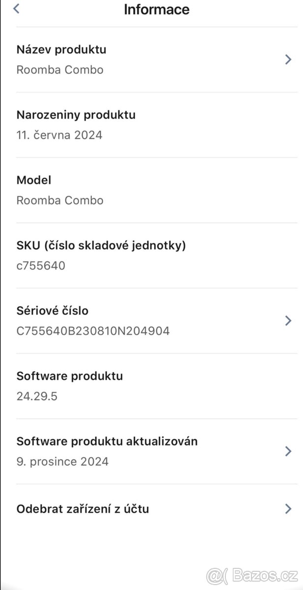The height and width of the screenshot is (590, 303).
Task: Select Odebrat zařízení z účtu
Action: [83, 509]
